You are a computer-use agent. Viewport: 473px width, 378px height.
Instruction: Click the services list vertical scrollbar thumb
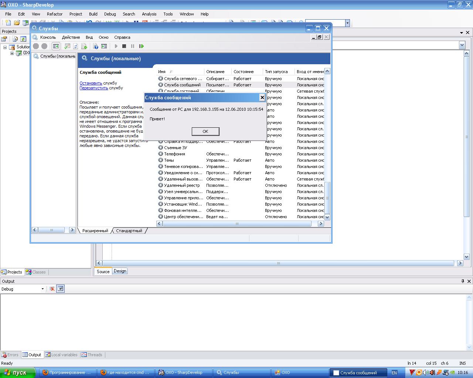coord(327,197)
